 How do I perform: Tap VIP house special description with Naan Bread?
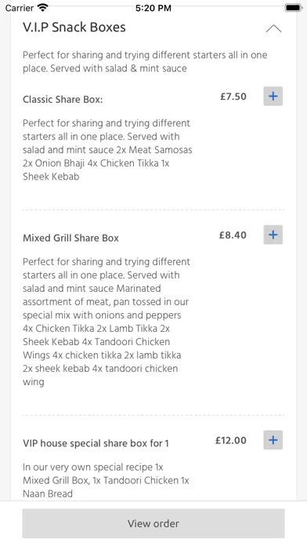coord(106,480)
